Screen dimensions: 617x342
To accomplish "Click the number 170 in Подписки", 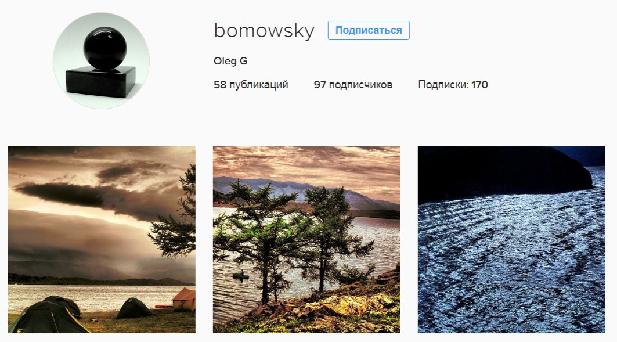I will pyautogui.click(x=479, y=85).
